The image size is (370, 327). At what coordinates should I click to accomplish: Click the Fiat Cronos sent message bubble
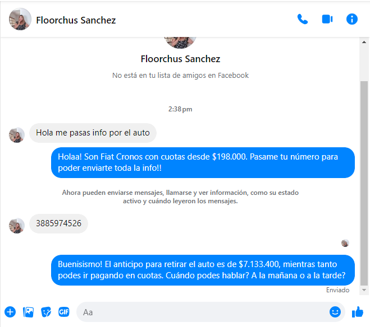click(x=203, y=162)
